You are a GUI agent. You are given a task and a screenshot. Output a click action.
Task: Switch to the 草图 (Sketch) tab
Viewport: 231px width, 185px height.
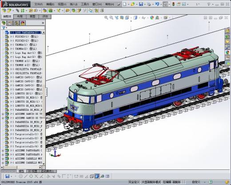click(32, 16)
